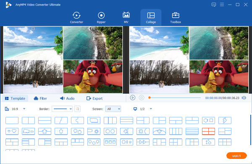Select the three circles template in row three
252x164 pixels.
[94, 142]
